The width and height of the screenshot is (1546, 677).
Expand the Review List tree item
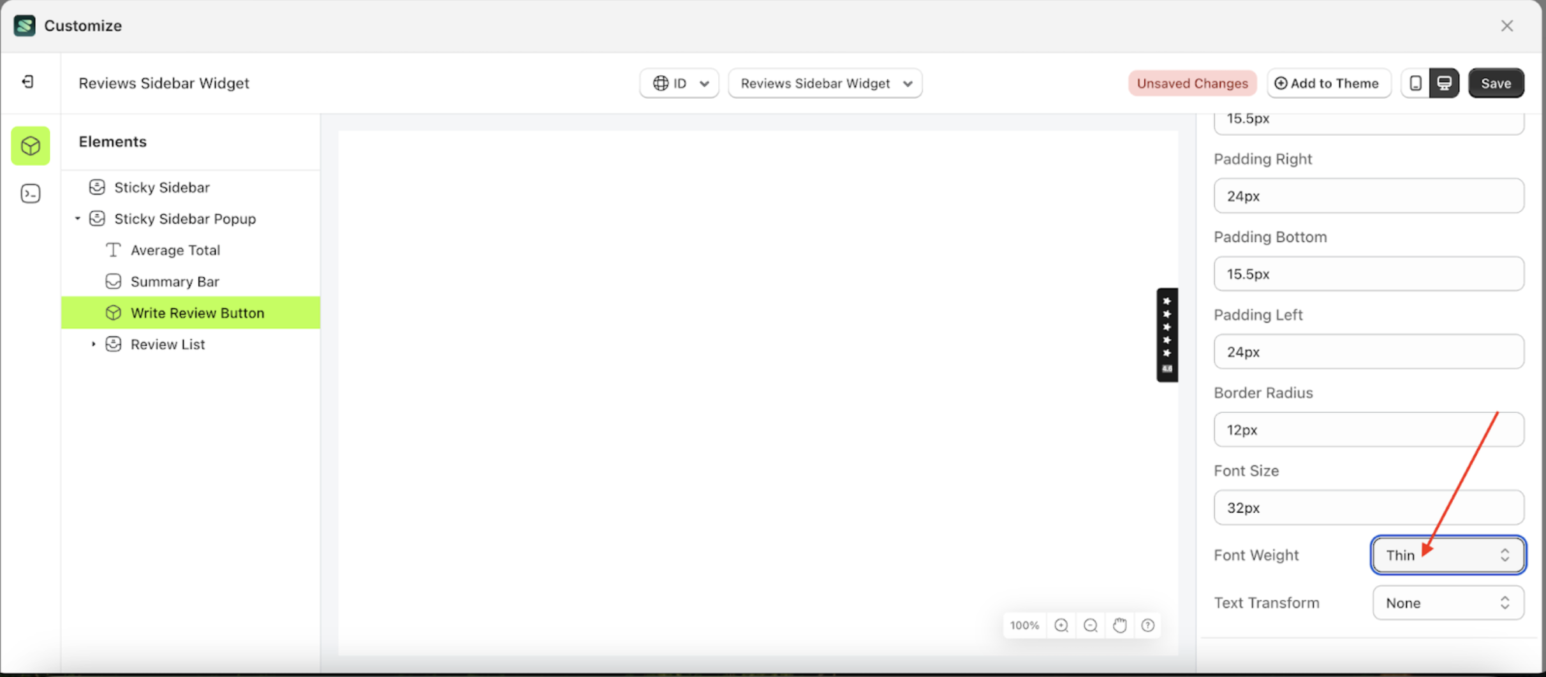[93, 344]
